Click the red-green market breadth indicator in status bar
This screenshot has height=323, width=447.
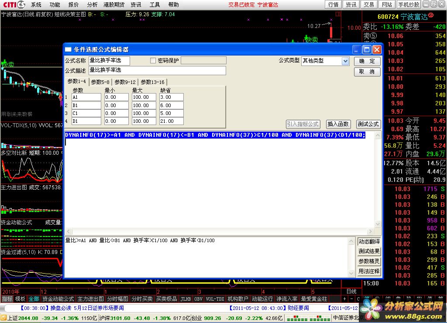tap(309, 318)
